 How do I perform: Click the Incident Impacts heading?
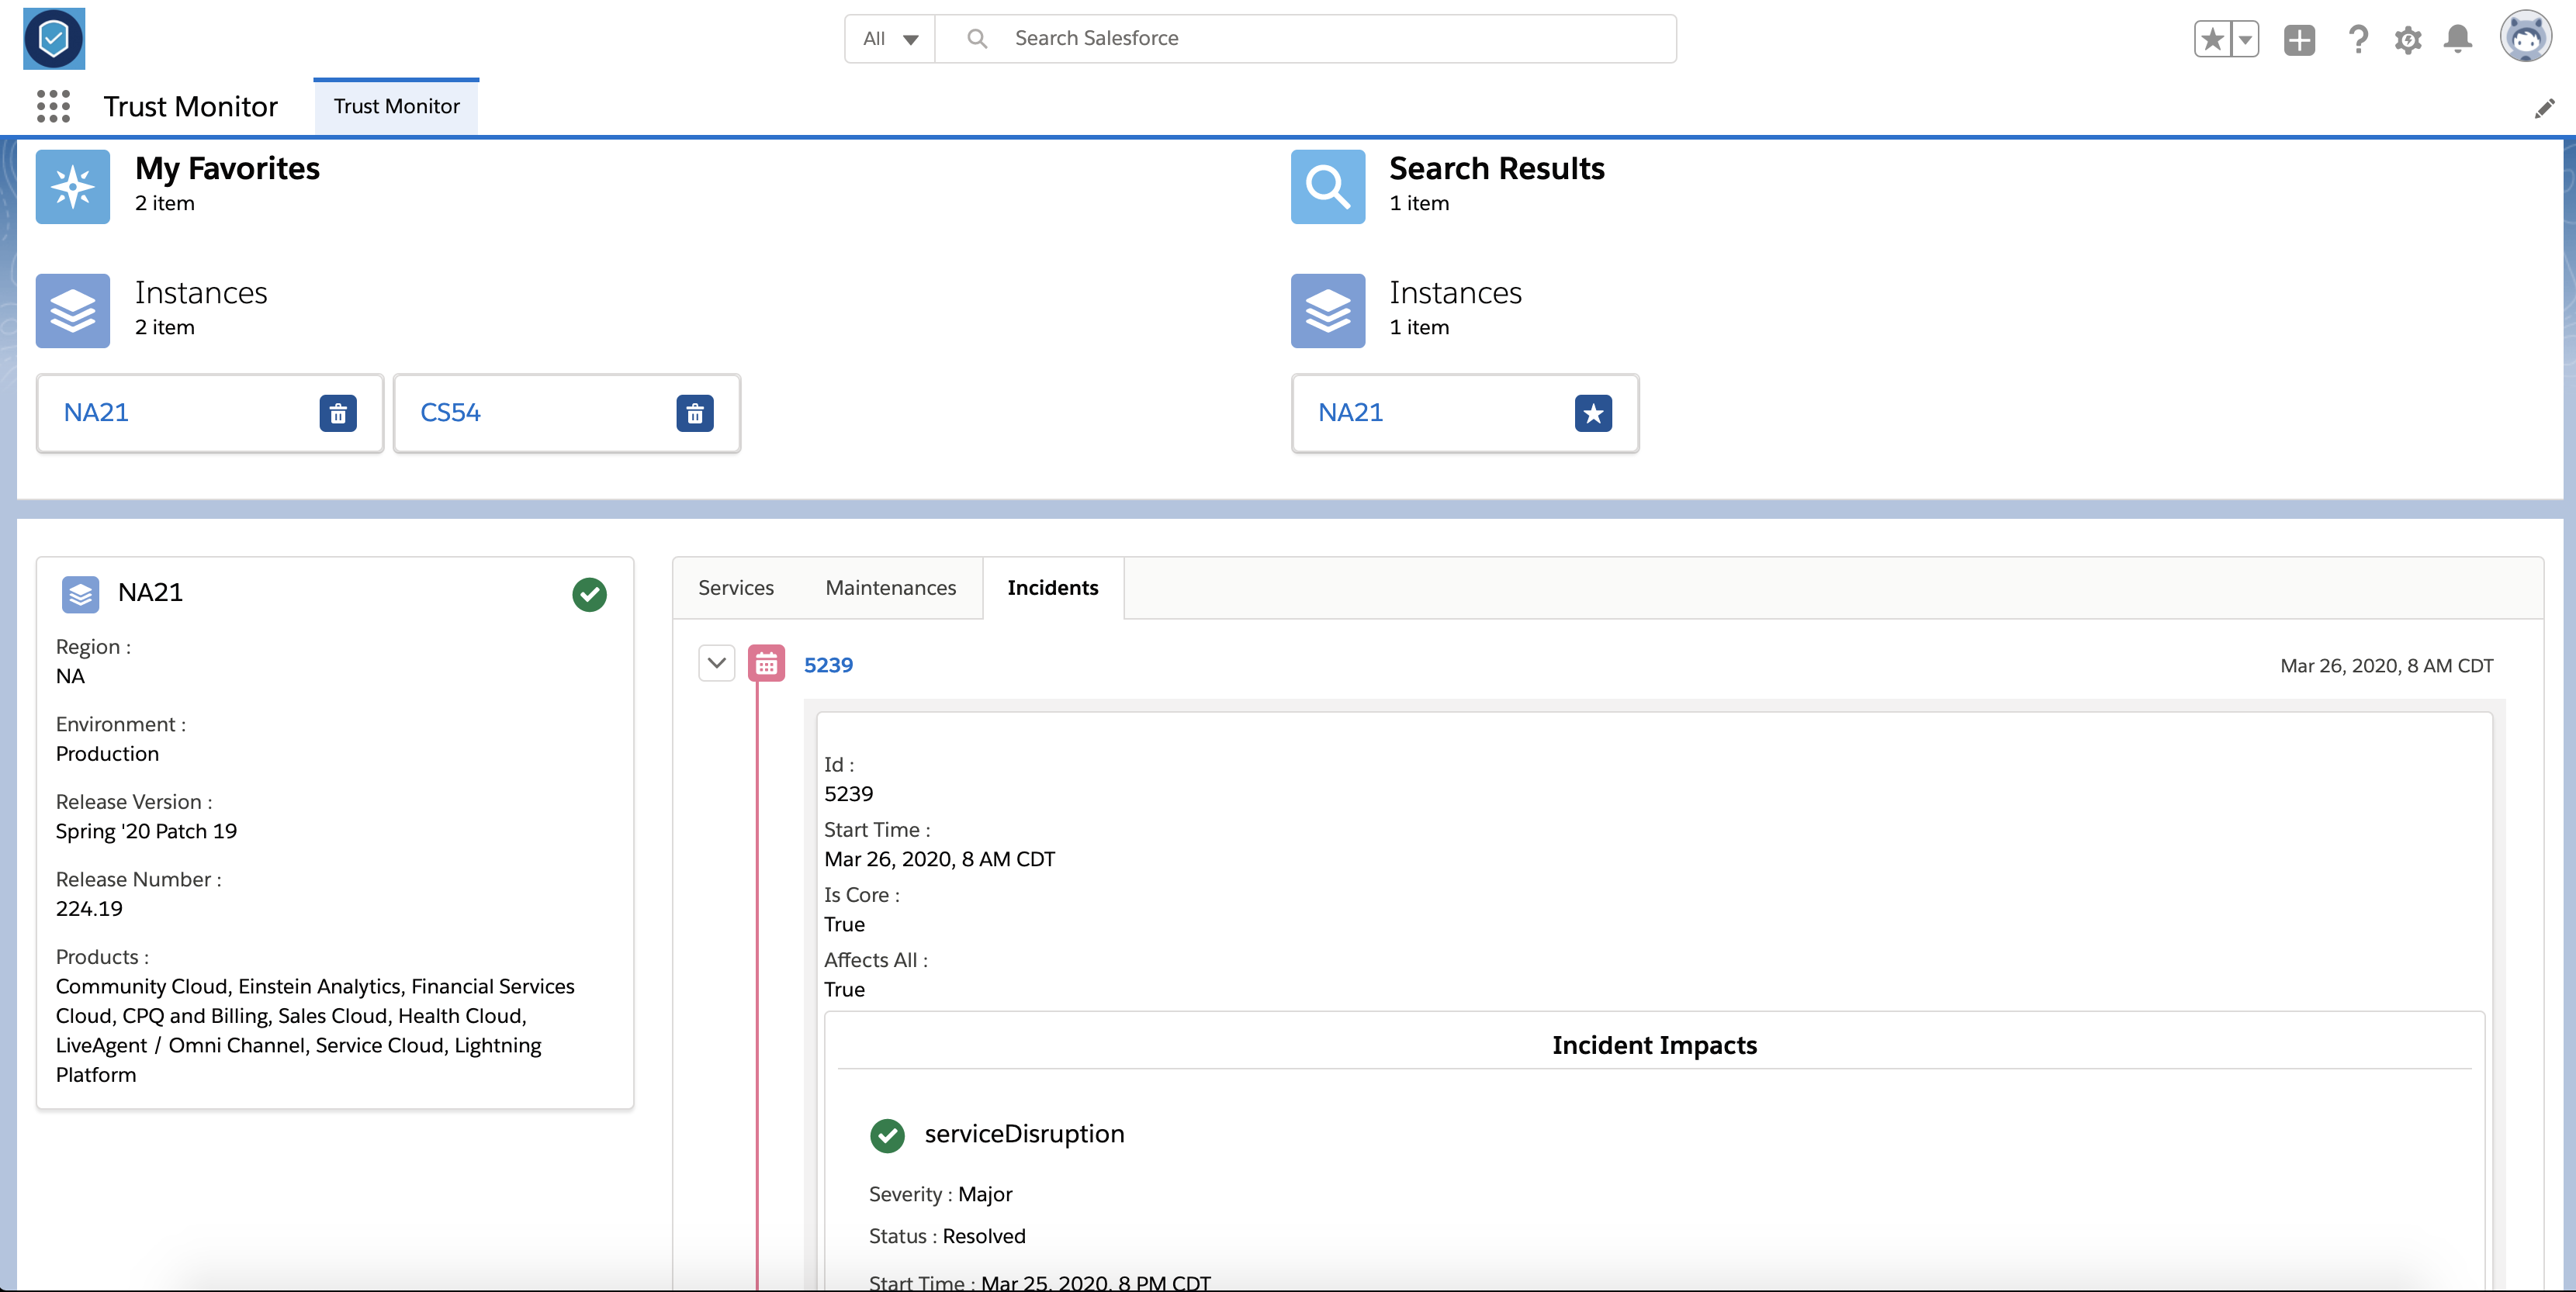pyautogui.click(x=1654, y=1045)
